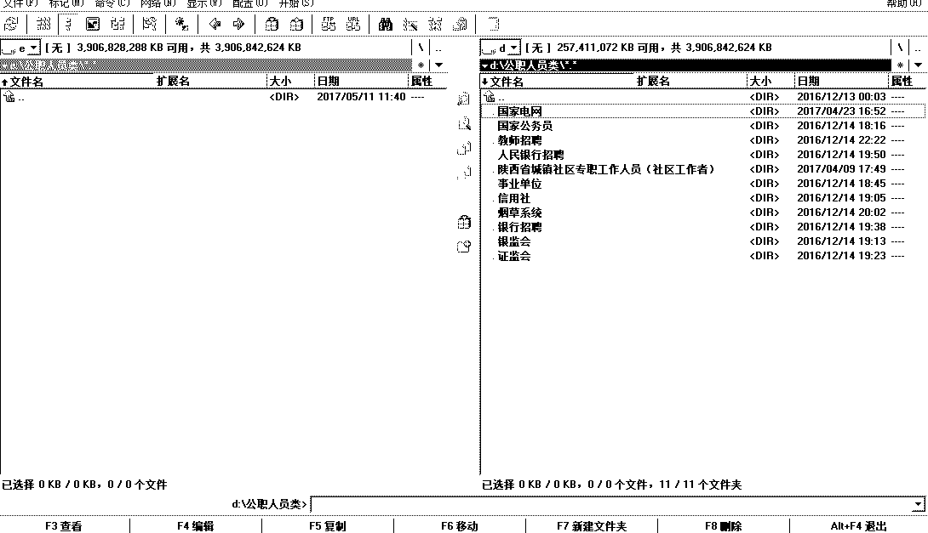Screen dimensions: 928x533
Task: Open the 显示 menu
Action: coord(204,3)
